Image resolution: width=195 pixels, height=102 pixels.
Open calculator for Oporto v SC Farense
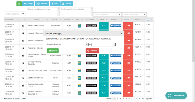click(79, 78)
